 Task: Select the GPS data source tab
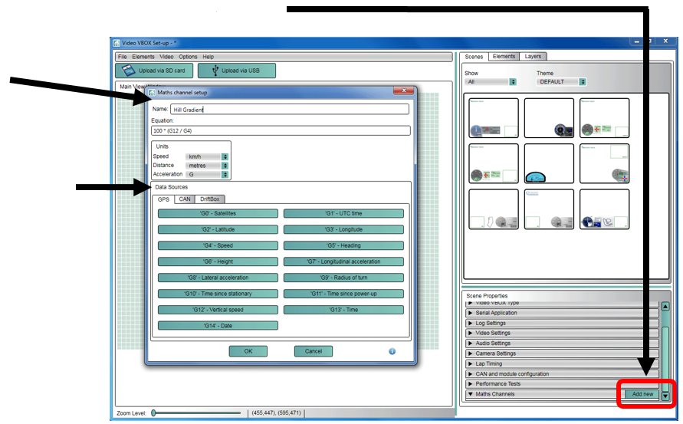click(x=163, y=199)
